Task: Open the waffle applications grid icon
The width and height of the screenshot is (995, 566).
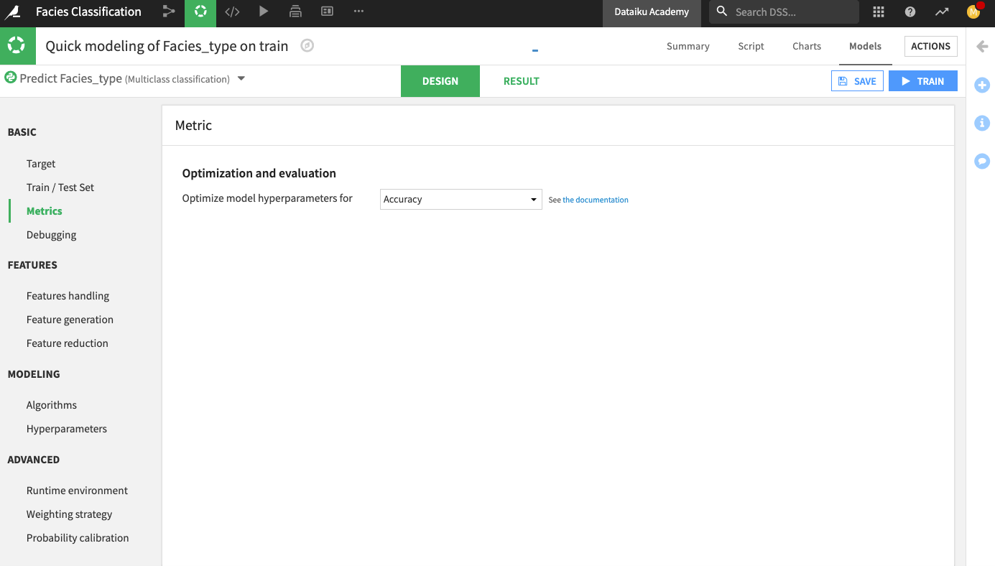Action: pyautogui.click(x=878, y=11)
